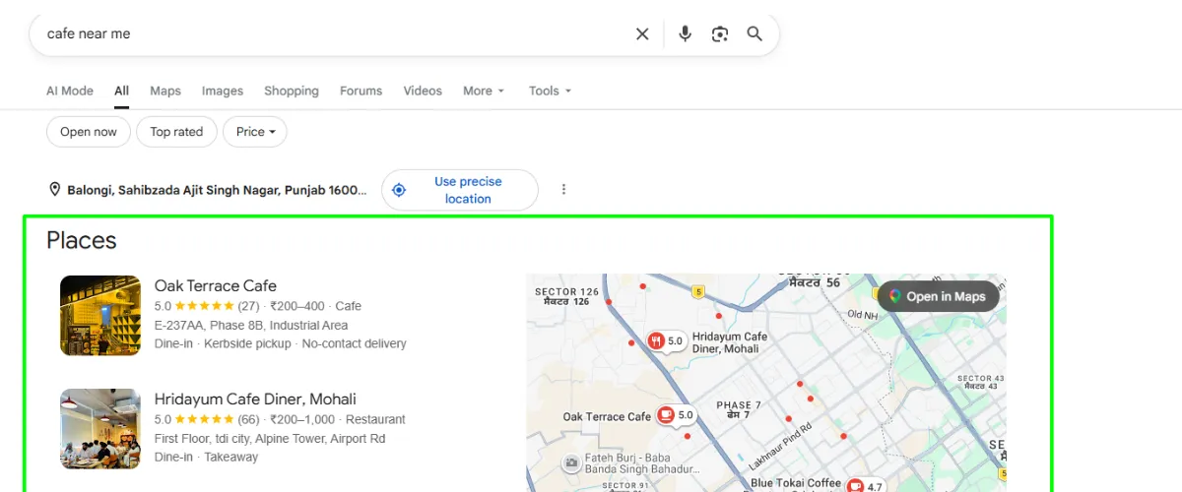
Task: Click 'E-237AA, Phase 8B, Industrial Area' address
Action: (251, 325)
